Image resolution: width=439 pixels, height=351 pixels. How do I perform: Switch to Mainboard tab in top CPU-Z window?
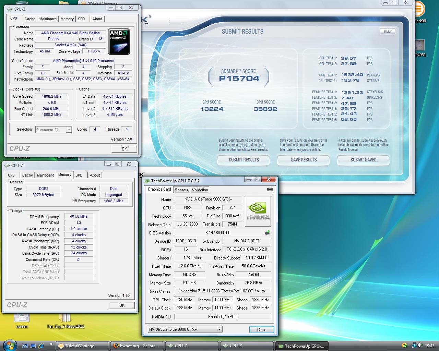click(48, 19)
